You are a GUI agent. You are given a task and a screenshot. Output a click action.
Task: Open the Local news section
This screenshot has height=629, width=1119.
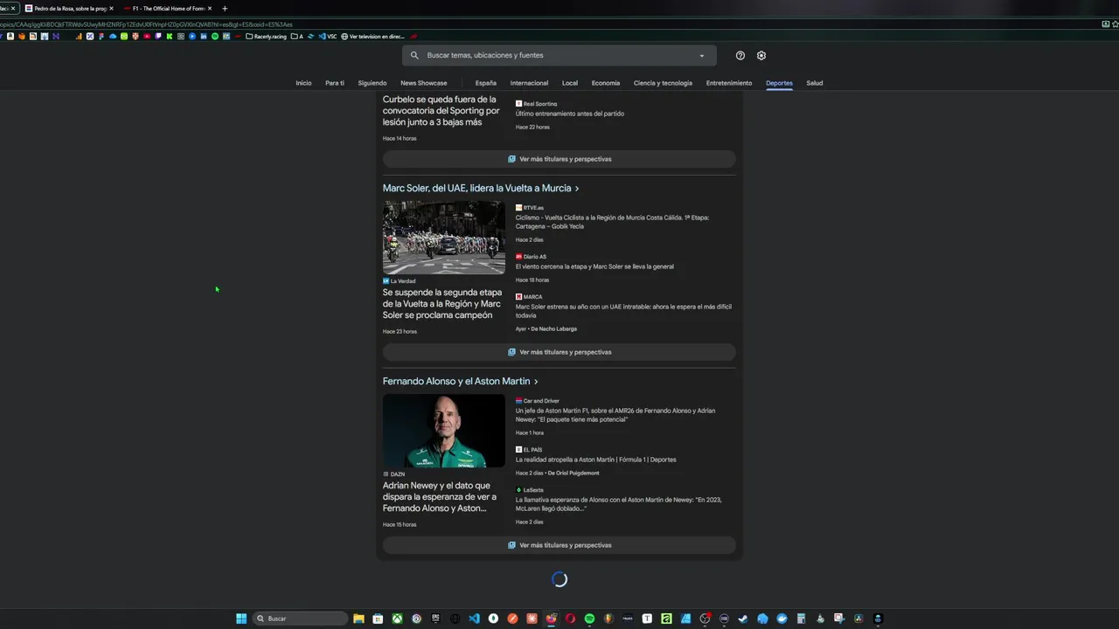[x=570, y=83]
